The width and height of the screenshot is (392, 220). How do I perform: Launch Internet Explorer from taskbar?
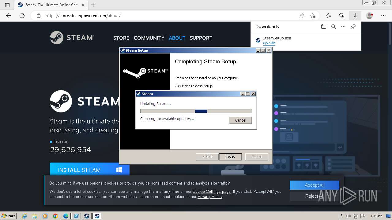[x=24, y=216]
